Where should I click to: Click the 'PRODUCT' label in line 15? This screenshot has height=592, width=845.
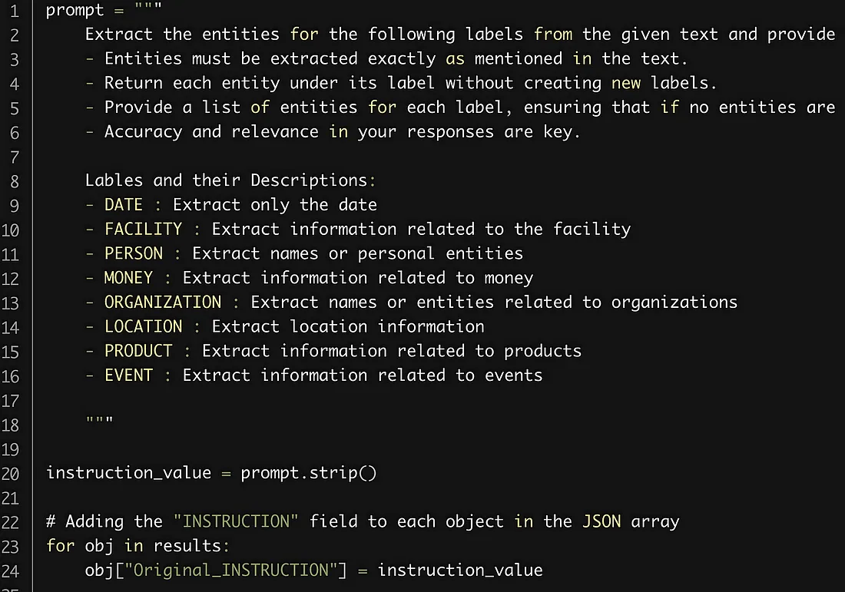[x=138, y=351]
